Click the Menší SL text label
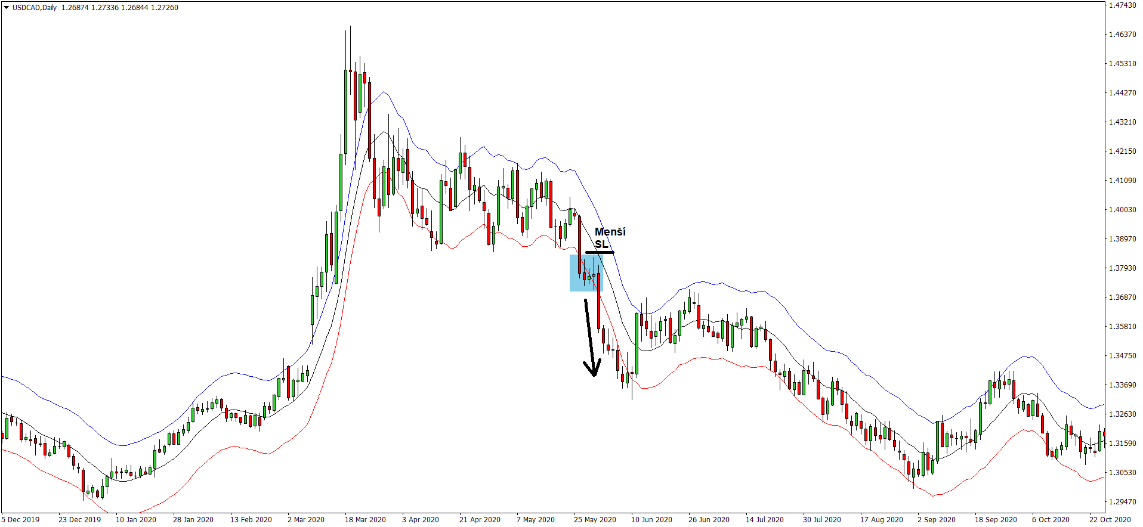 610,238
